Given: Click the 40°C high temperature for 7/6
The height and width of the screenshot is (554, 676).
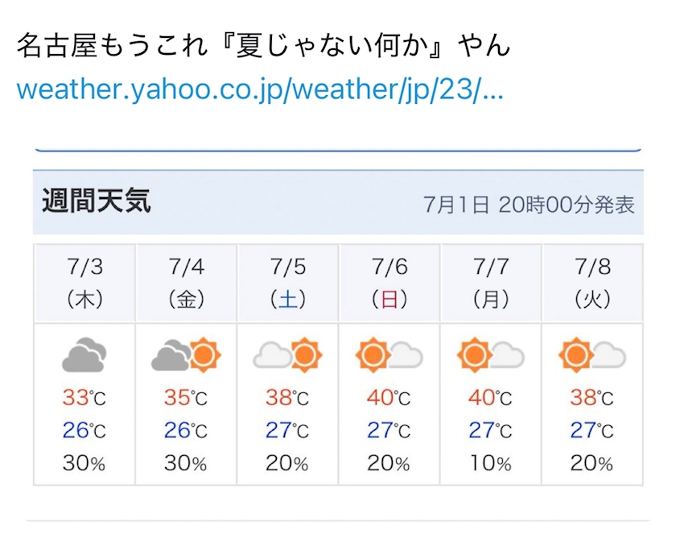Looking at the screenshot, I should click(x=390, y=398).
